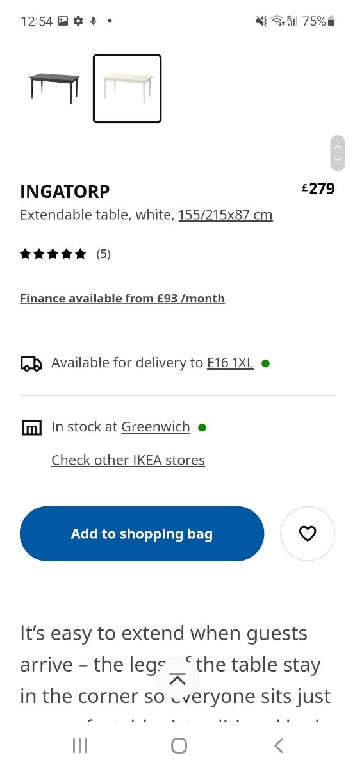Open the (5) reviews count
355x769 pixels.
pos(104,254)
